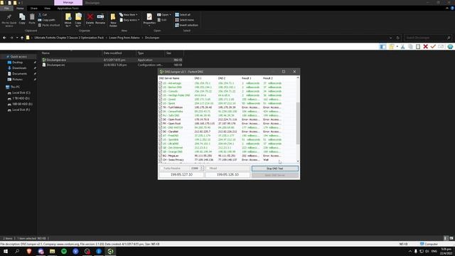Click the scissors icon in white toolbar
The width and height of the screenshot is (455, 256).
click(x=403, y=46)
